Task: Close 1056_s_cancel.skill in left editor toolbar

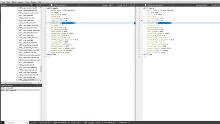Action: click(79, 5)
